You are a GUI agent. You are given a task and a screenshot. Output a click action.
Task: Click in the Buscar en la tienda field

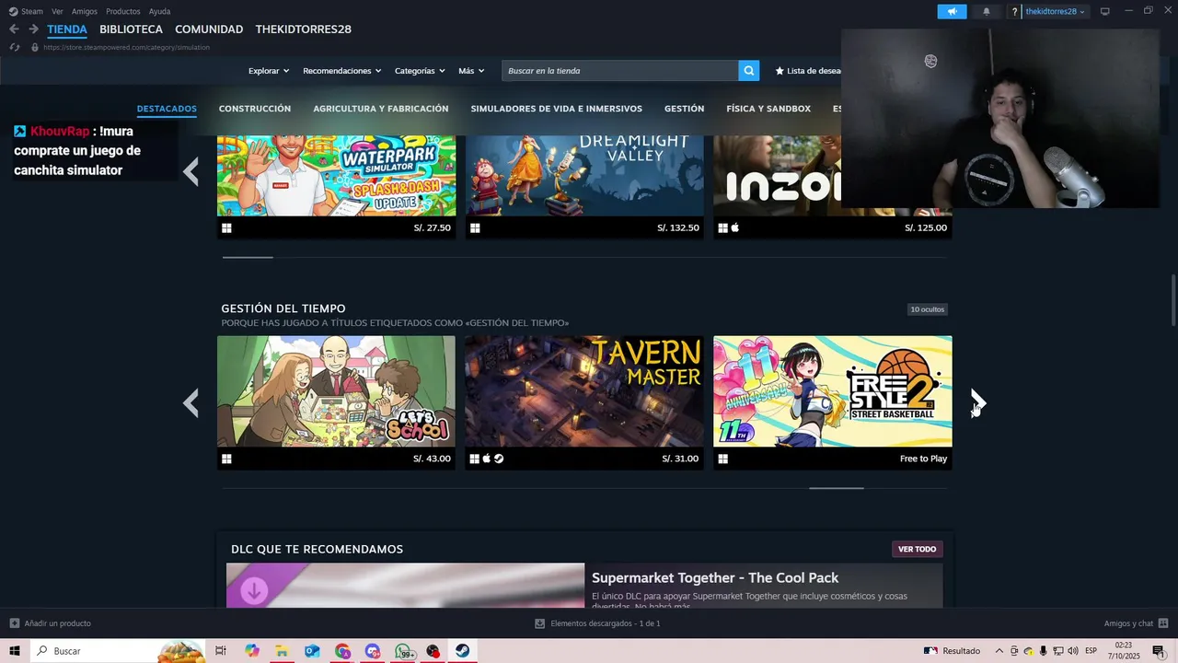tap(620, 71)
